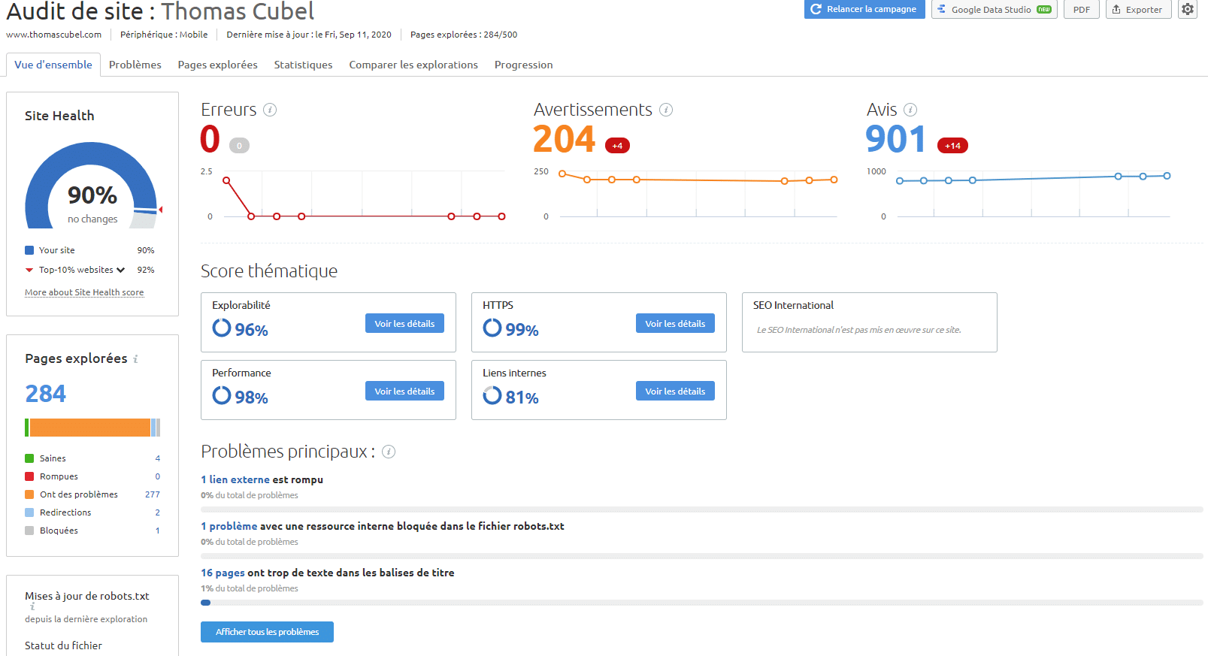Click the Exporter button

point(1138,9)
